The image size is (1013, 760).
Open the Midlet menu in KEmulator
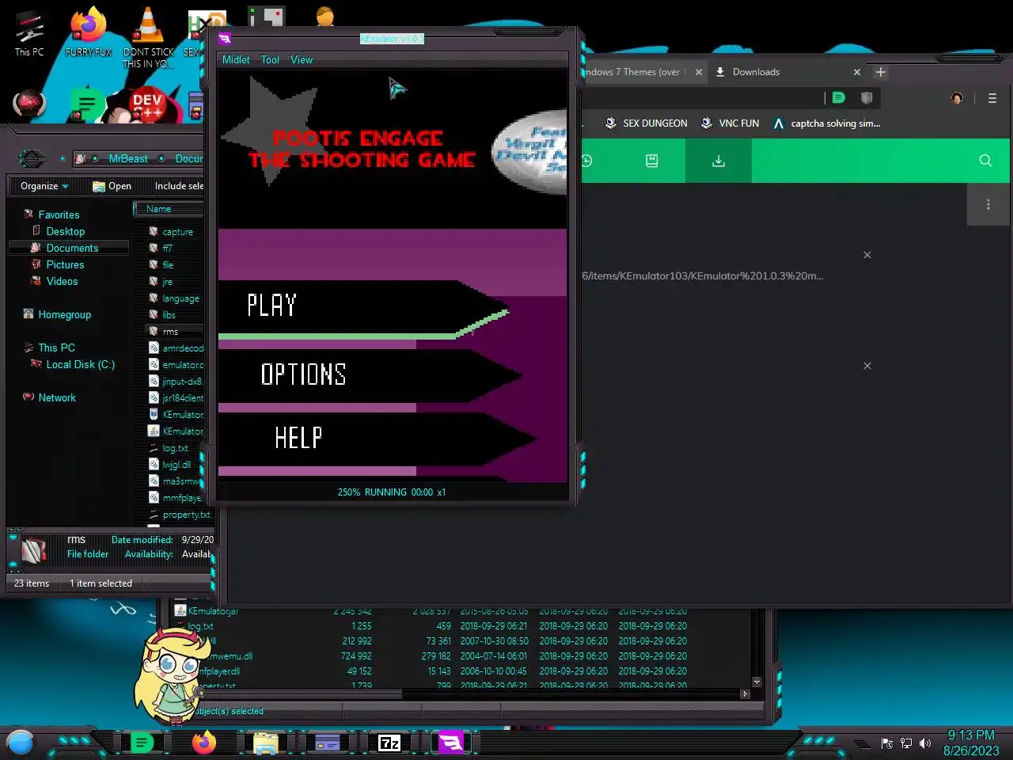tap(236, 59)
